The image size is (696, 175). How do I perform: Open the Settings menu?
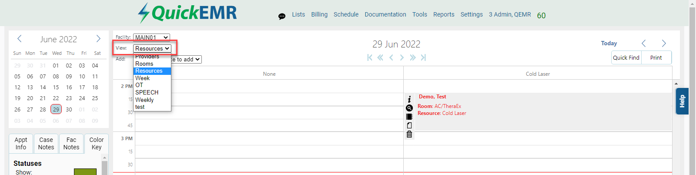[x=472, y=14]
